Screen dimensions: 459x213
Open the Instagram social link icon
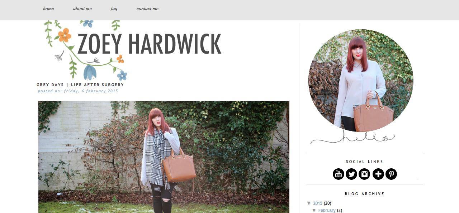(x=364, y=174)
